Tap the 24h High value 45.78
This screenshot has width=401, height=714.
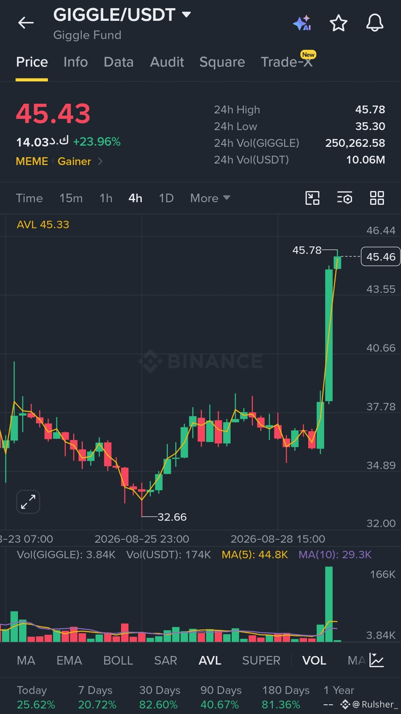click(370, 110)
